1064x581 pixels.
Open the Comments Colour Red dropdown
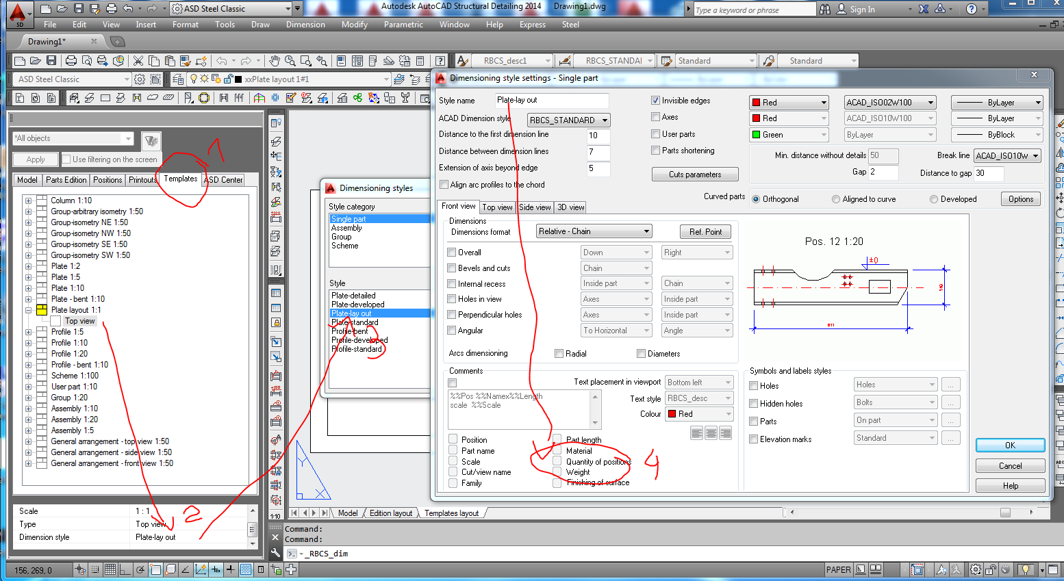point(699,414)
